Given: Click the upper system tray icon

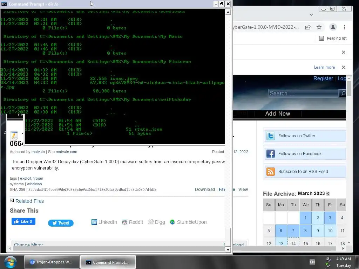Looking at the screenshot, I should pos(328,259).
